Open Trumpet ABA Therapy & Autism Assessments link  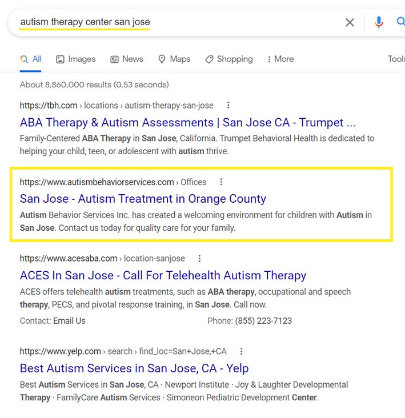click(x=187, y=123)
